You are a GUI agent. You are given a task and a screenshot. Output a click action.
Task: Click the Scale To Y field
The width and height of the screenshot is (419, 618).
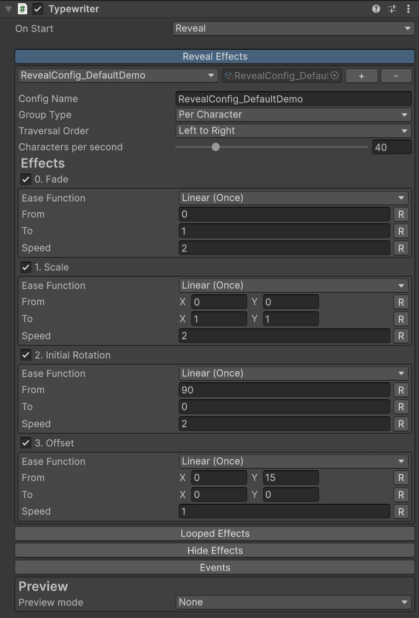[x=291, y=319]
